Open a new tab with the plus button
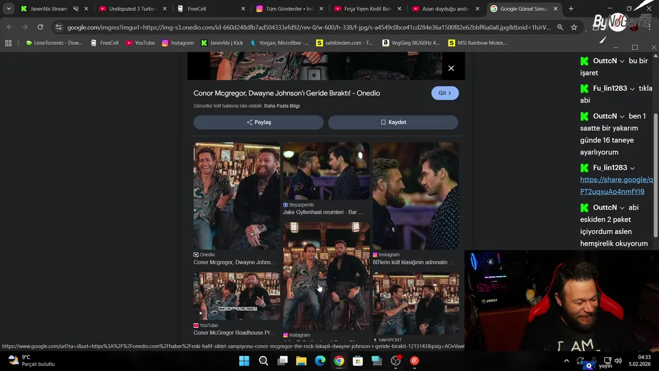 [x=571, y=9]
